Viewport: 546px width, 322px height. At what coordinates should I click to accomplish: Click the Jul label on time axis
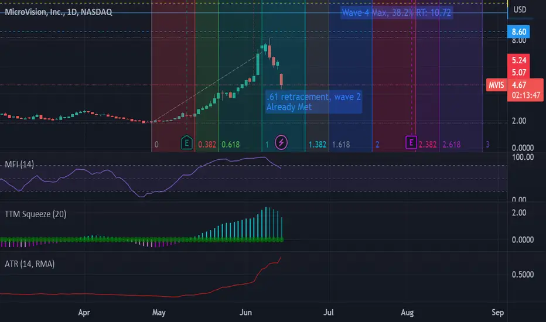click(329, 313)
